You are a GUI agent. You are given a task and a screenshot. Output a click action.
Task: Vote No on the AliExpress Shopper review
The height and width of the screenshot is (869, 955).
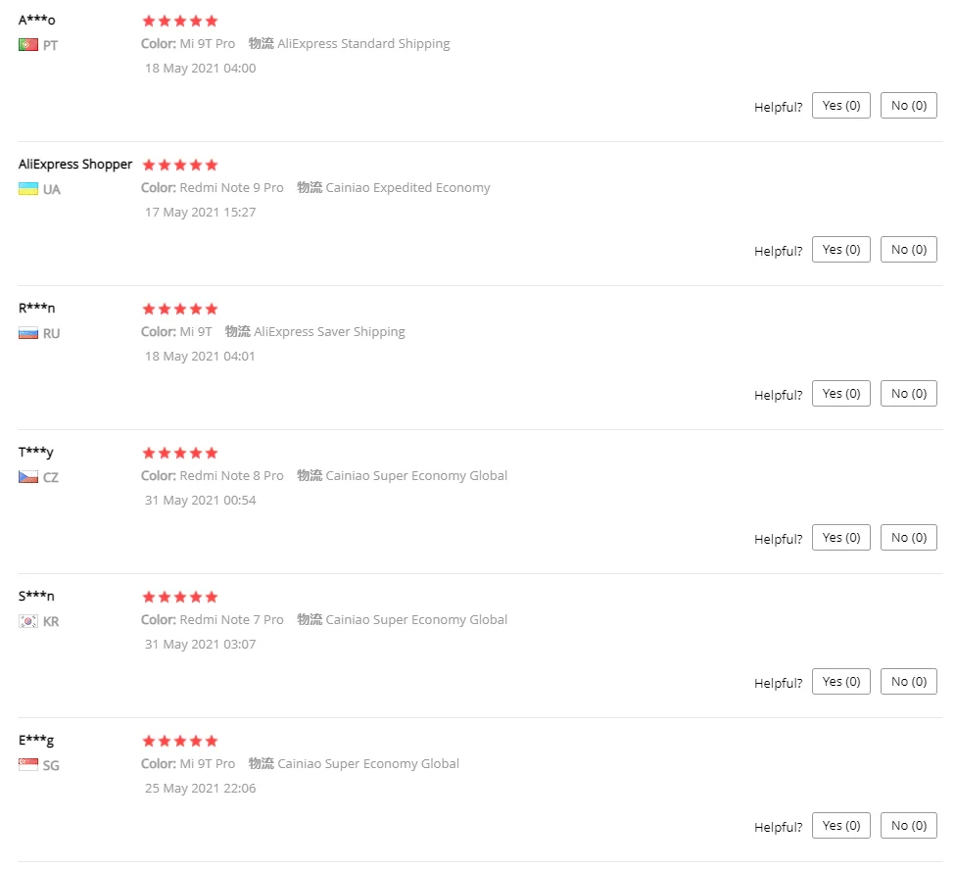click(x=908, y=250)
